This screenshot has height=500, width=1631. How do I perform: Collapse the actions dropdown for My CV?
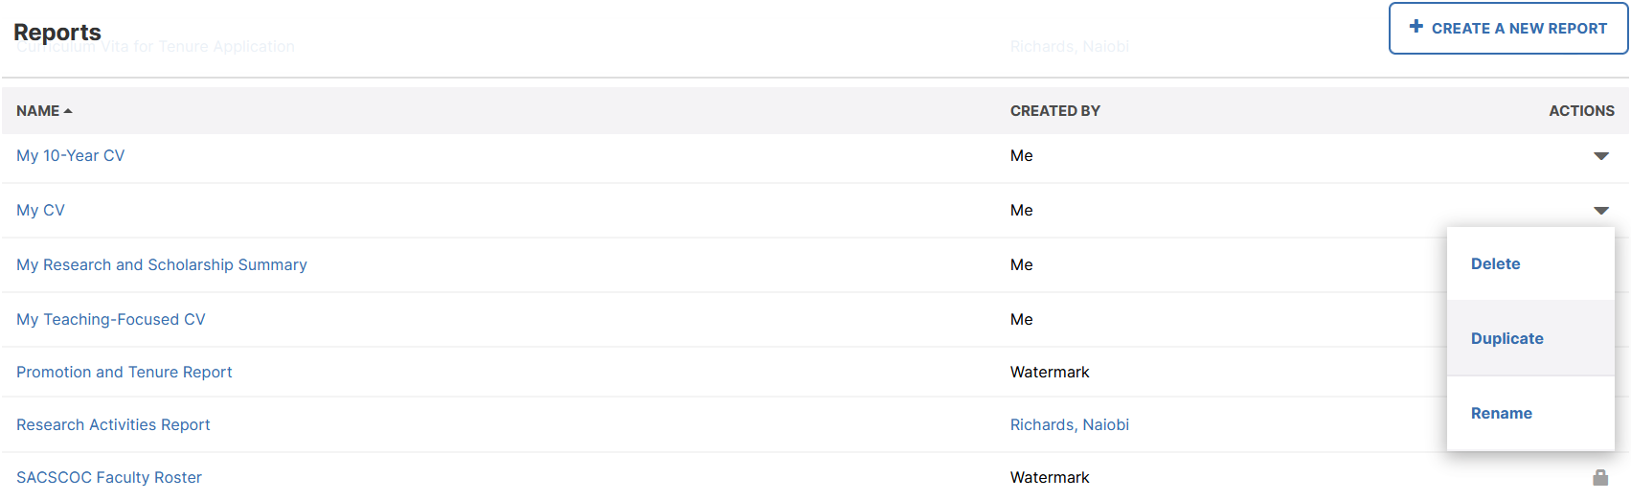(1600, 211)
